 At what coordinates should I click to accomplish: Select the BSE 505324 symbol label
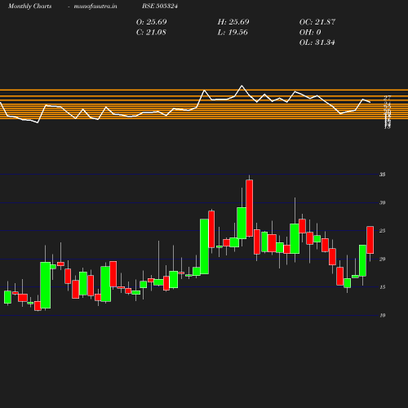160,6
